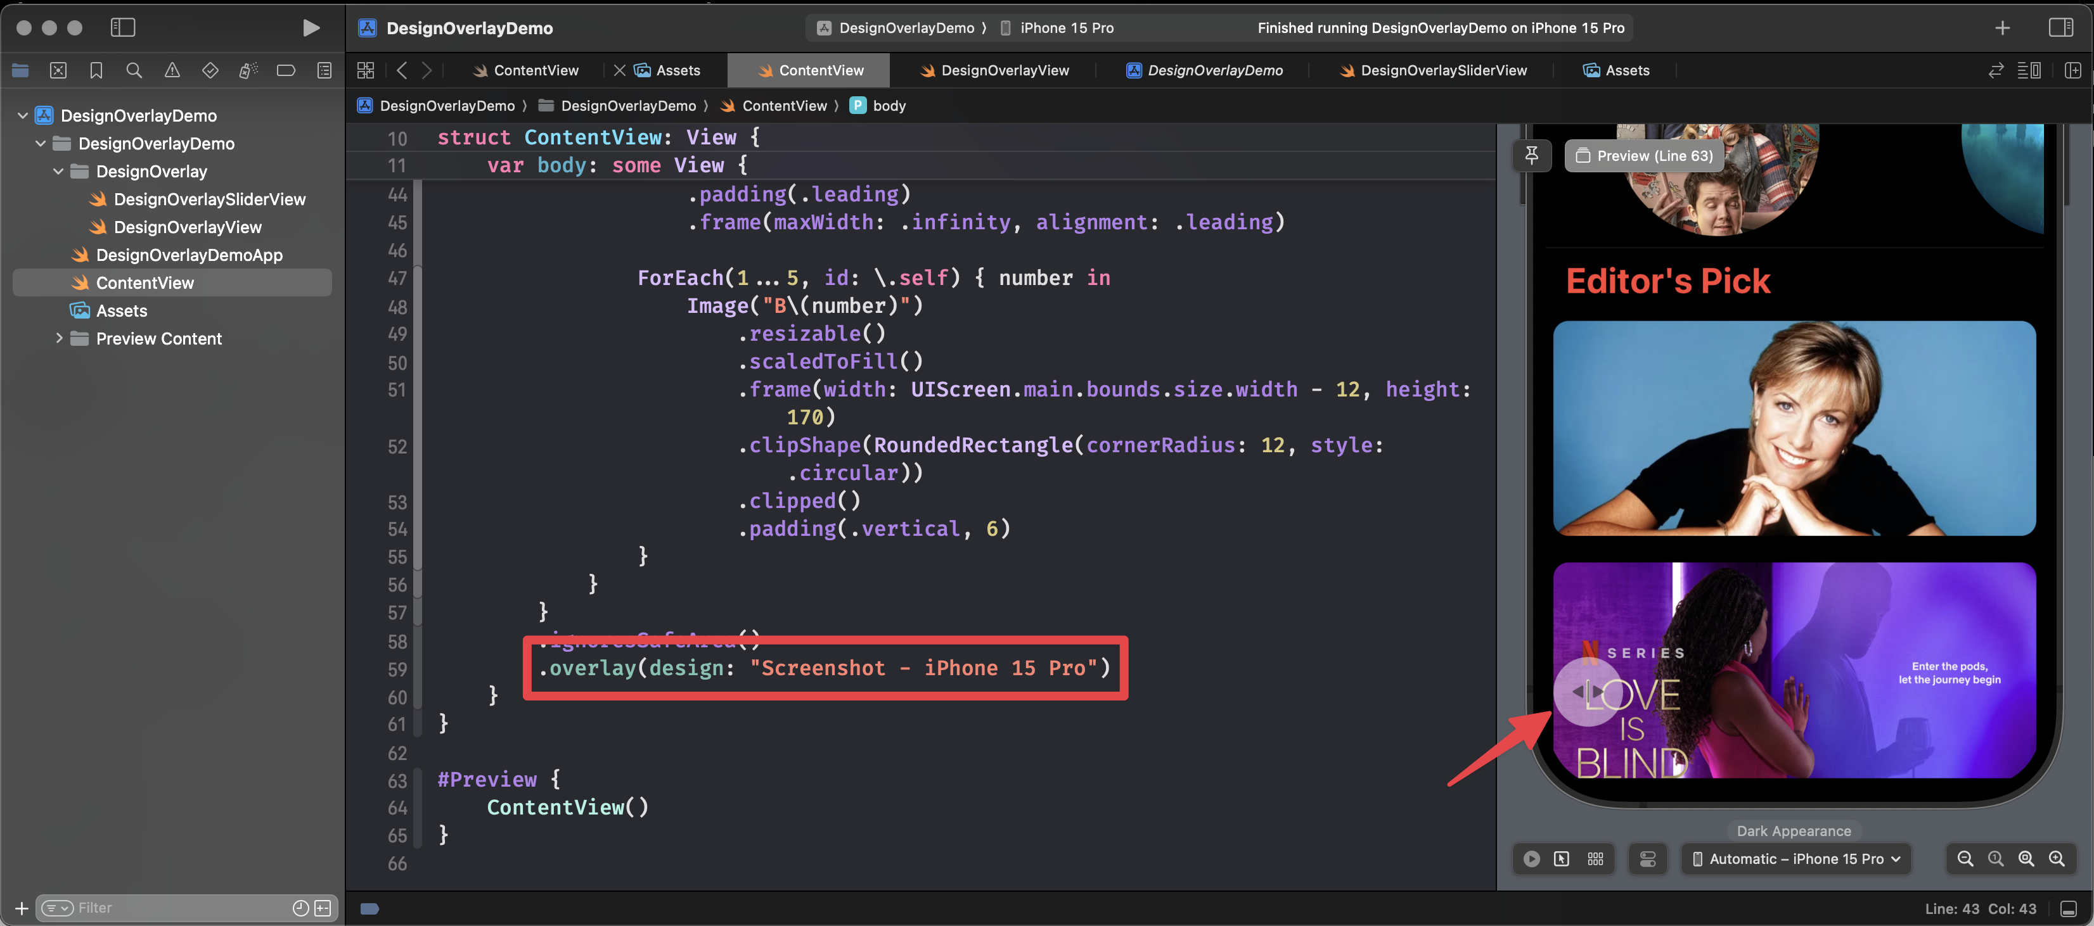This screenshot has height=926, width=2094.
Task: Open preview Device Settings icon
Action: [x=1648, y=859]
